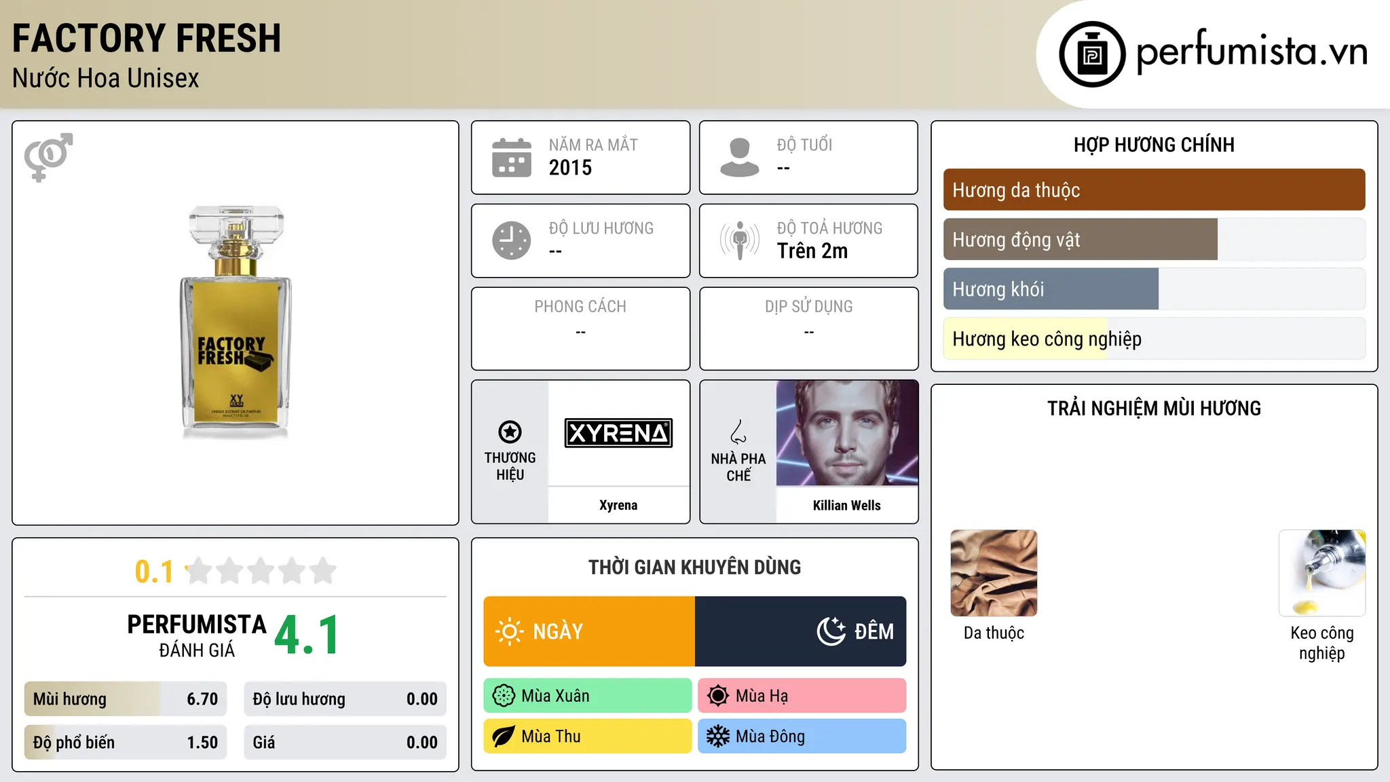Click the ĐỘ TOẢ HƯƠNG label
Screen dimensions: 1390x782
[829, 228]
